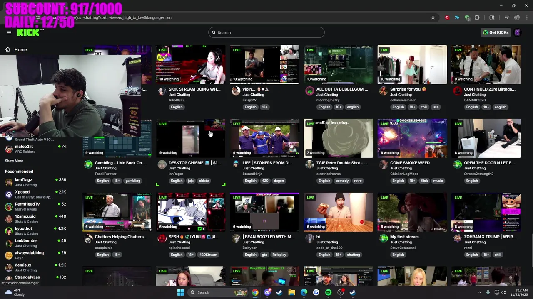Open kyootbot in Recommended list
533x299 pixels.
tap(35, 231)
